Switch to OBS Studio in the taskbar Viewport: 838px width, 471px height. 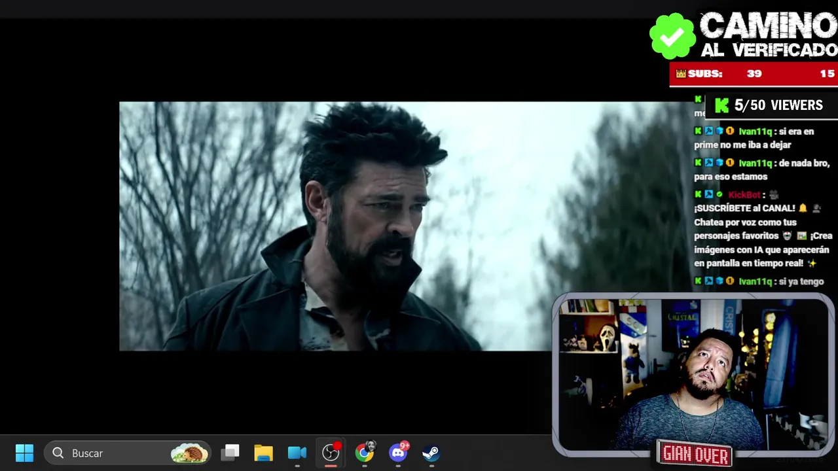pyautogui.click(x=331, y=453)
